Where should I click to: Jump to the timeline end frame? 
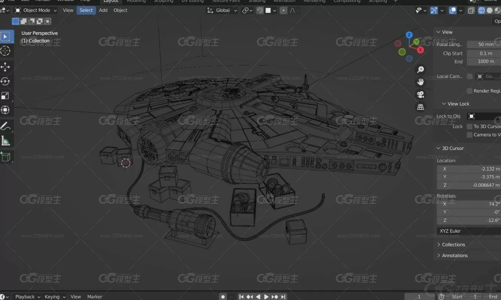coord(283,297)
